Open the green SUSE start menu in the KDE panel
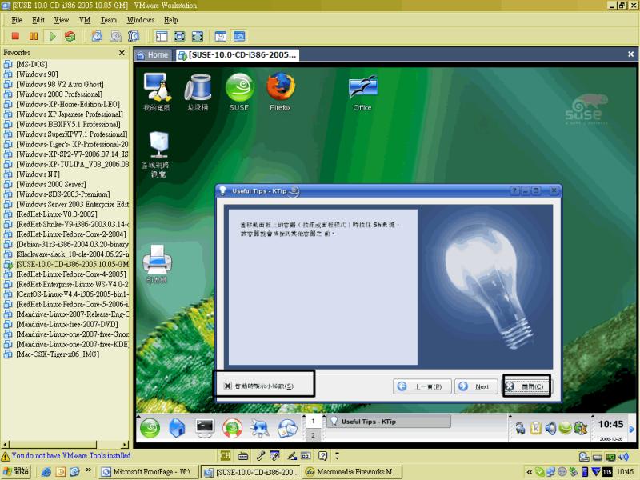640x480 pixels. pyautogui.click(x=150, y=428)
